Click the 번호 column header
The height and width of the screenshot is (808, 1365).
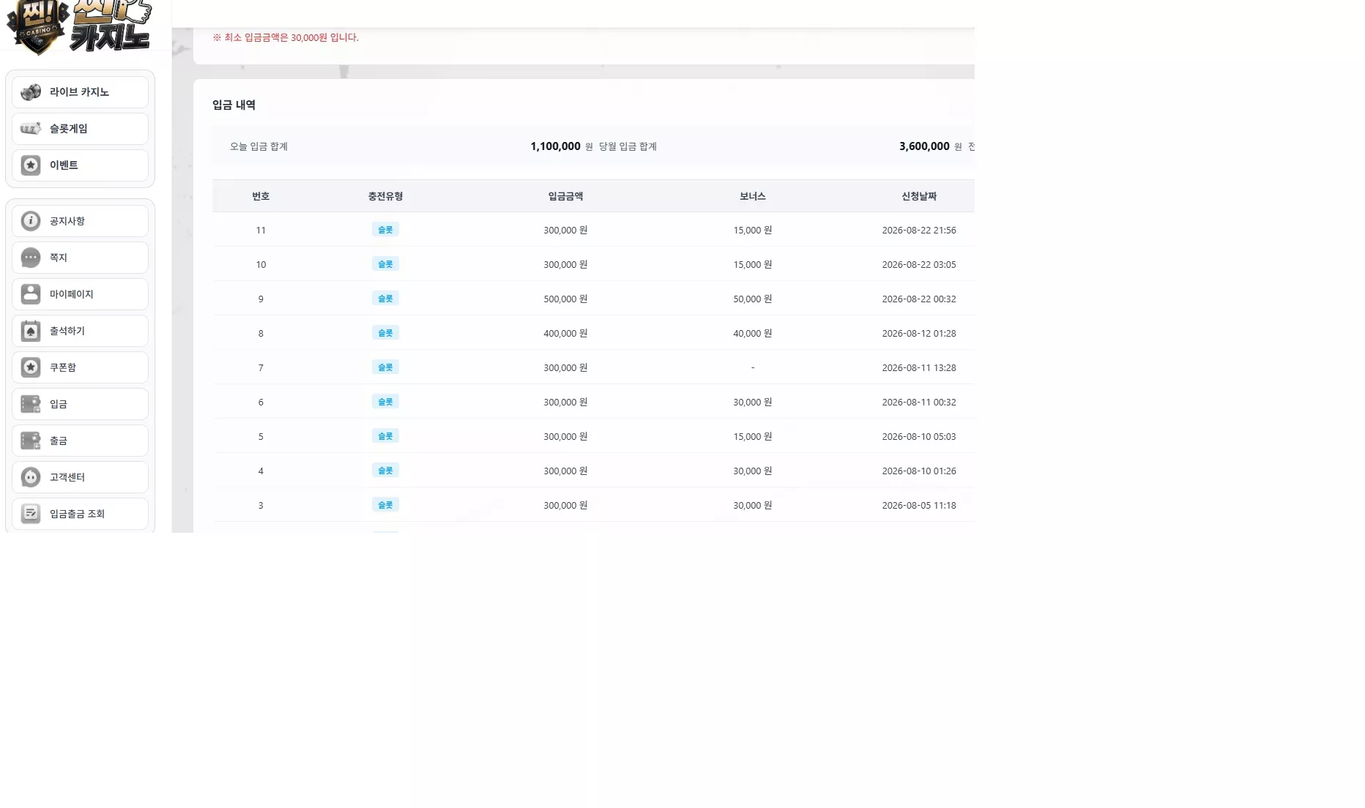pos(261,196)
